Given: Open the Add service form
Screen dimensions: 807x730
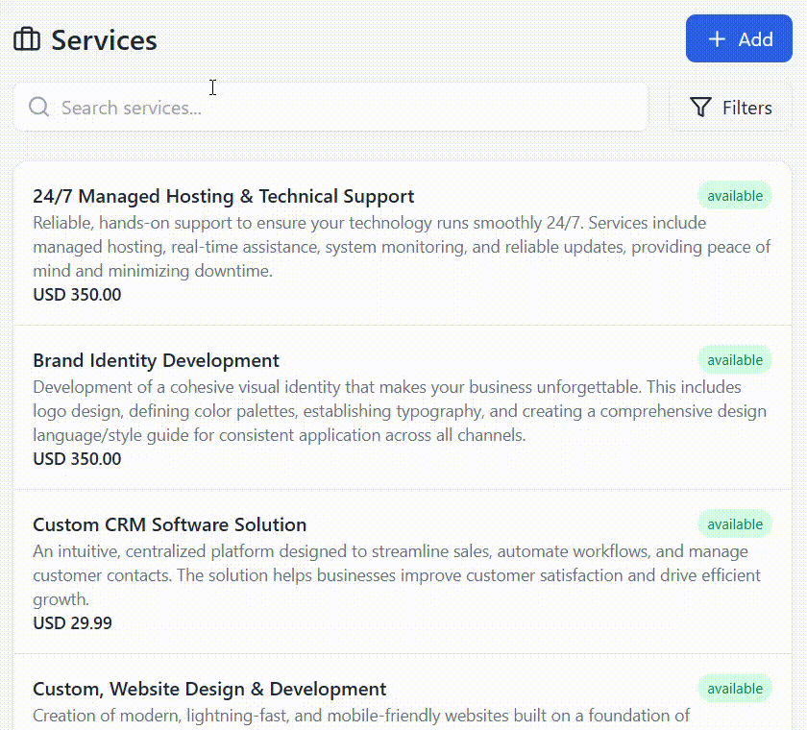Looking at the screenshot, I should tap(739, 38).
